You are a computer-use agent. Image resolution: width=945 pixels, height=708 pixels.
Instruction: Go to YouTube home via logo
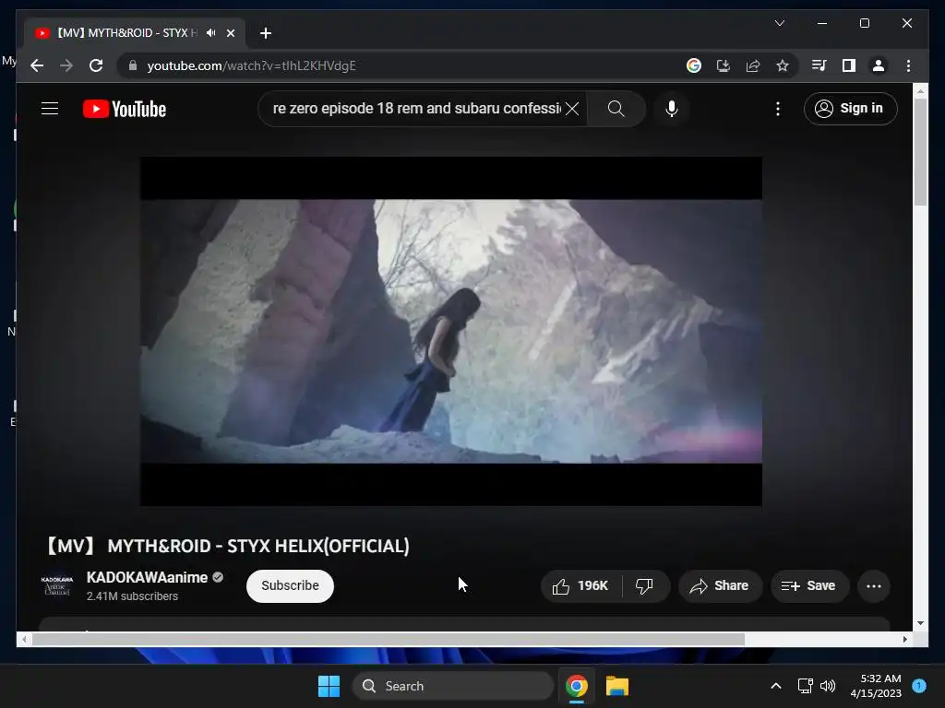125,109
